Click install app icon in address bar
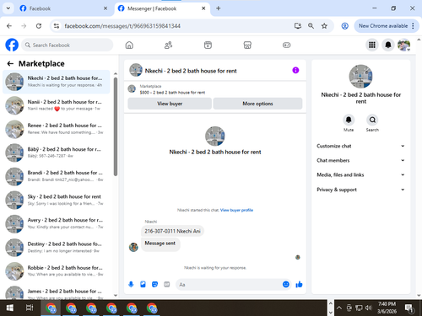This screenshot has width=422, height=316. 298,26
